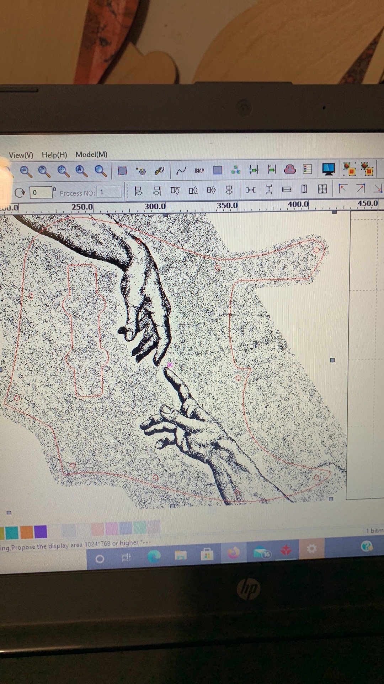
Task: Click the monitor preview icon
Action: [329, 169]
